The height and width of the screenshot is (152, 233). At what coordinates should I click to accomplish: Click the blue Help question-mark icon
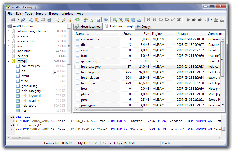tap(106, 20)
